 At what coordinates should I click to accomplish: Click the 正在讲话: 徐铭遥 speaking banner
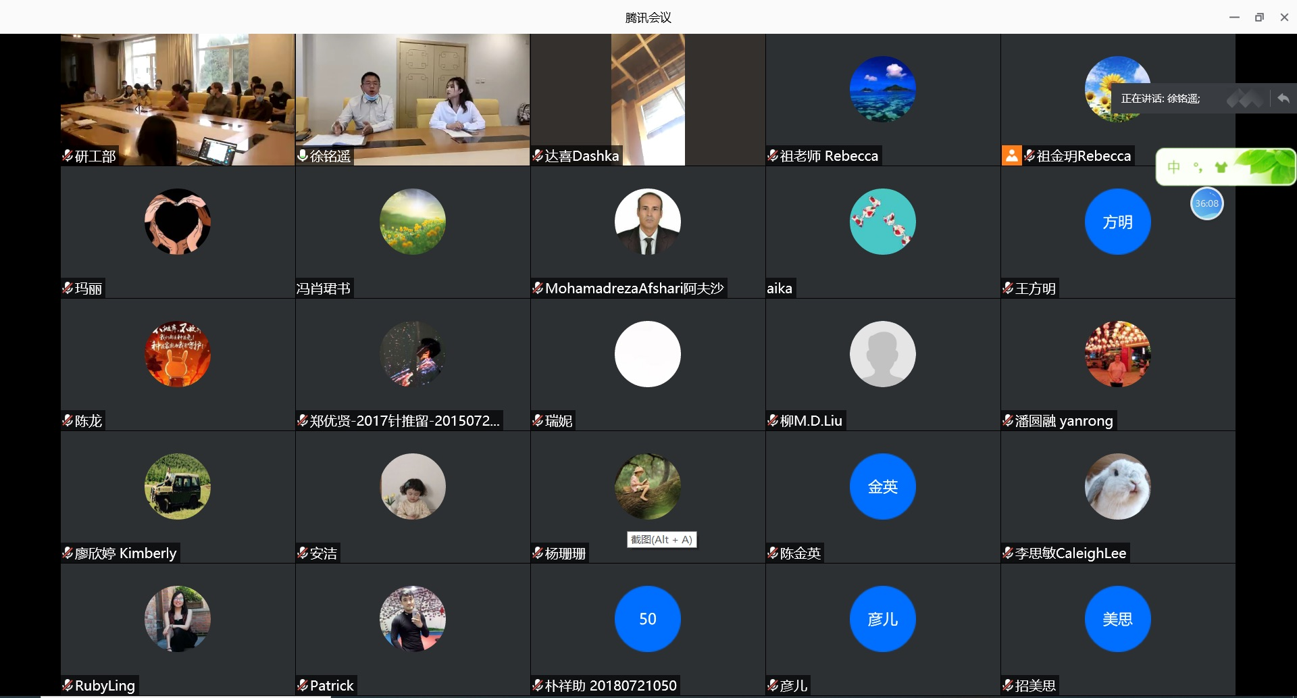point(1161,99)
